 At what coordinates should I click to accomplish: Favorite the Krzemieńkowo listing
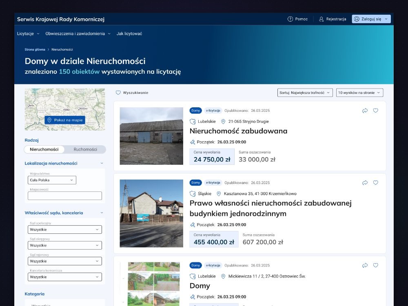(x=376, y=183)
